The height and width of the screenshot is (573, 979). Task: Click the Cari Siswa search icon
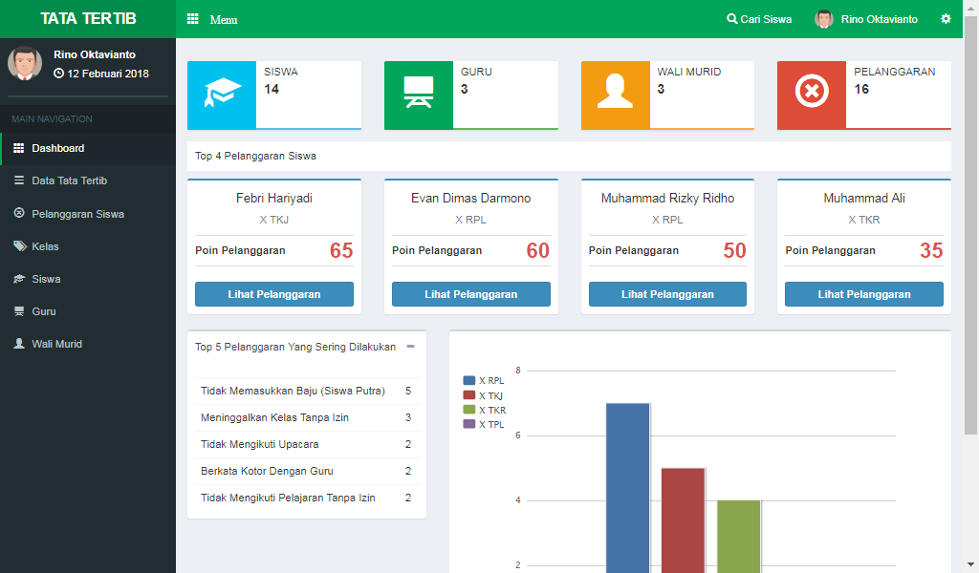point(732,19)
